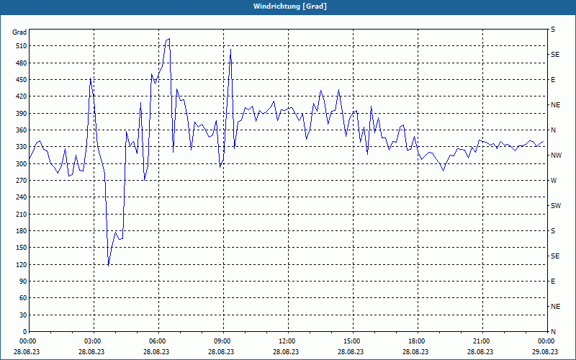This screenshot has width=576, height=360.
Task: Click the 00:00 label above 29.08.23
Action: click(x=547, y=341)
